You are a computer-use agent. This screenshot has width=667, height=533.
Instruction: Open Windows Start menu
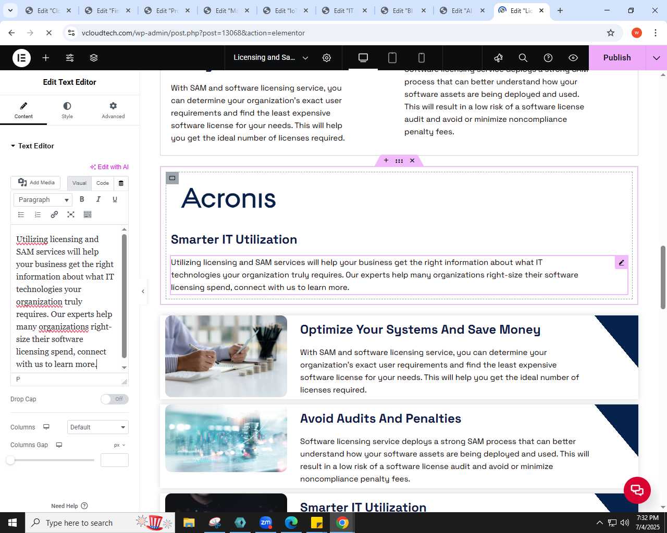pos(13,523)
